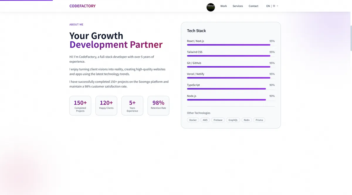
Task: Click the page vertical scrollbar
Action: 351,38
